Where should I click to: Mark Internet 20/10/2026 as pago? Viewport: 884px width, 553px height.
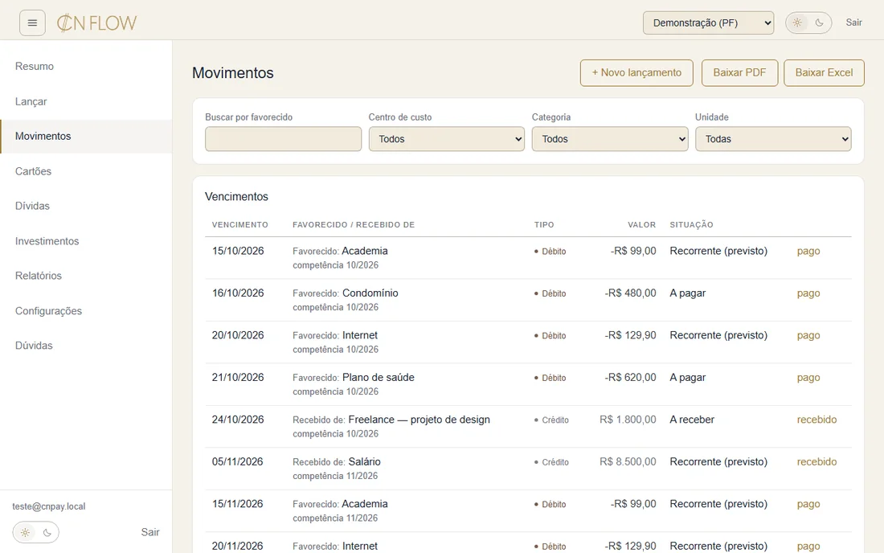(x=808, y=335)
